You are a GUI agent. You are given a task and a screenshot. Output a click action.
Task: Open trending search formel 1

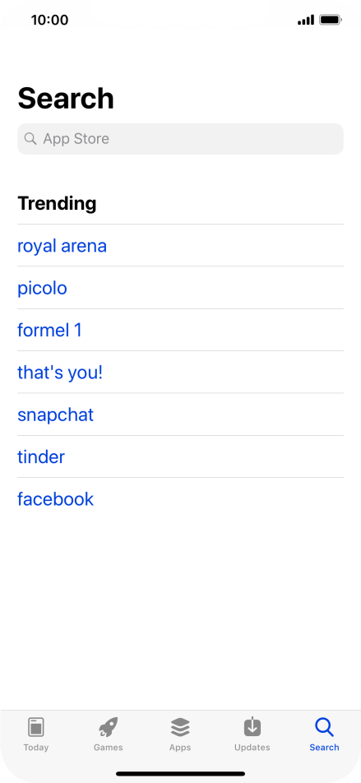click(x=49, y=330)
